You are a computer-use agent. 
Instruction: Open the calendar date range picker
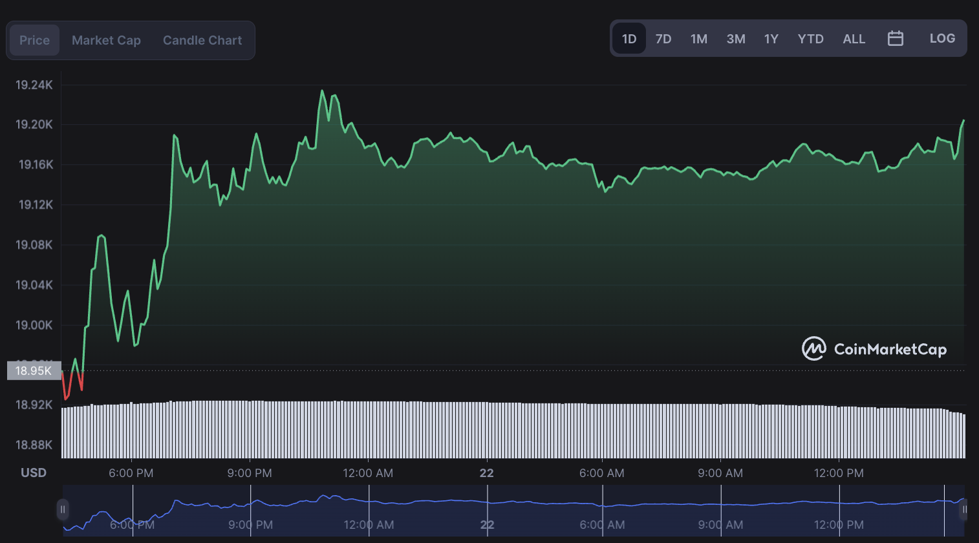coord(896,39)
